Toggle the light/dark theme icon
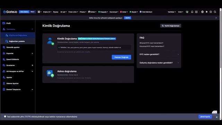Viewport: 222px width, 125px height. pyautogui.click(x=207, y=12)
